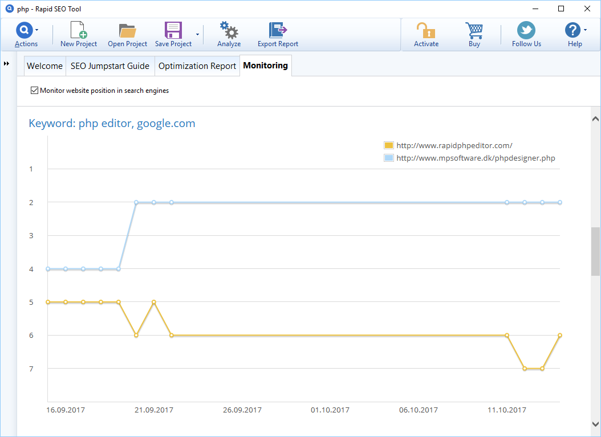The width and height of the screenshot is (601, 437).
Task: Open a project with Open Project
Action: click(127, 31)
